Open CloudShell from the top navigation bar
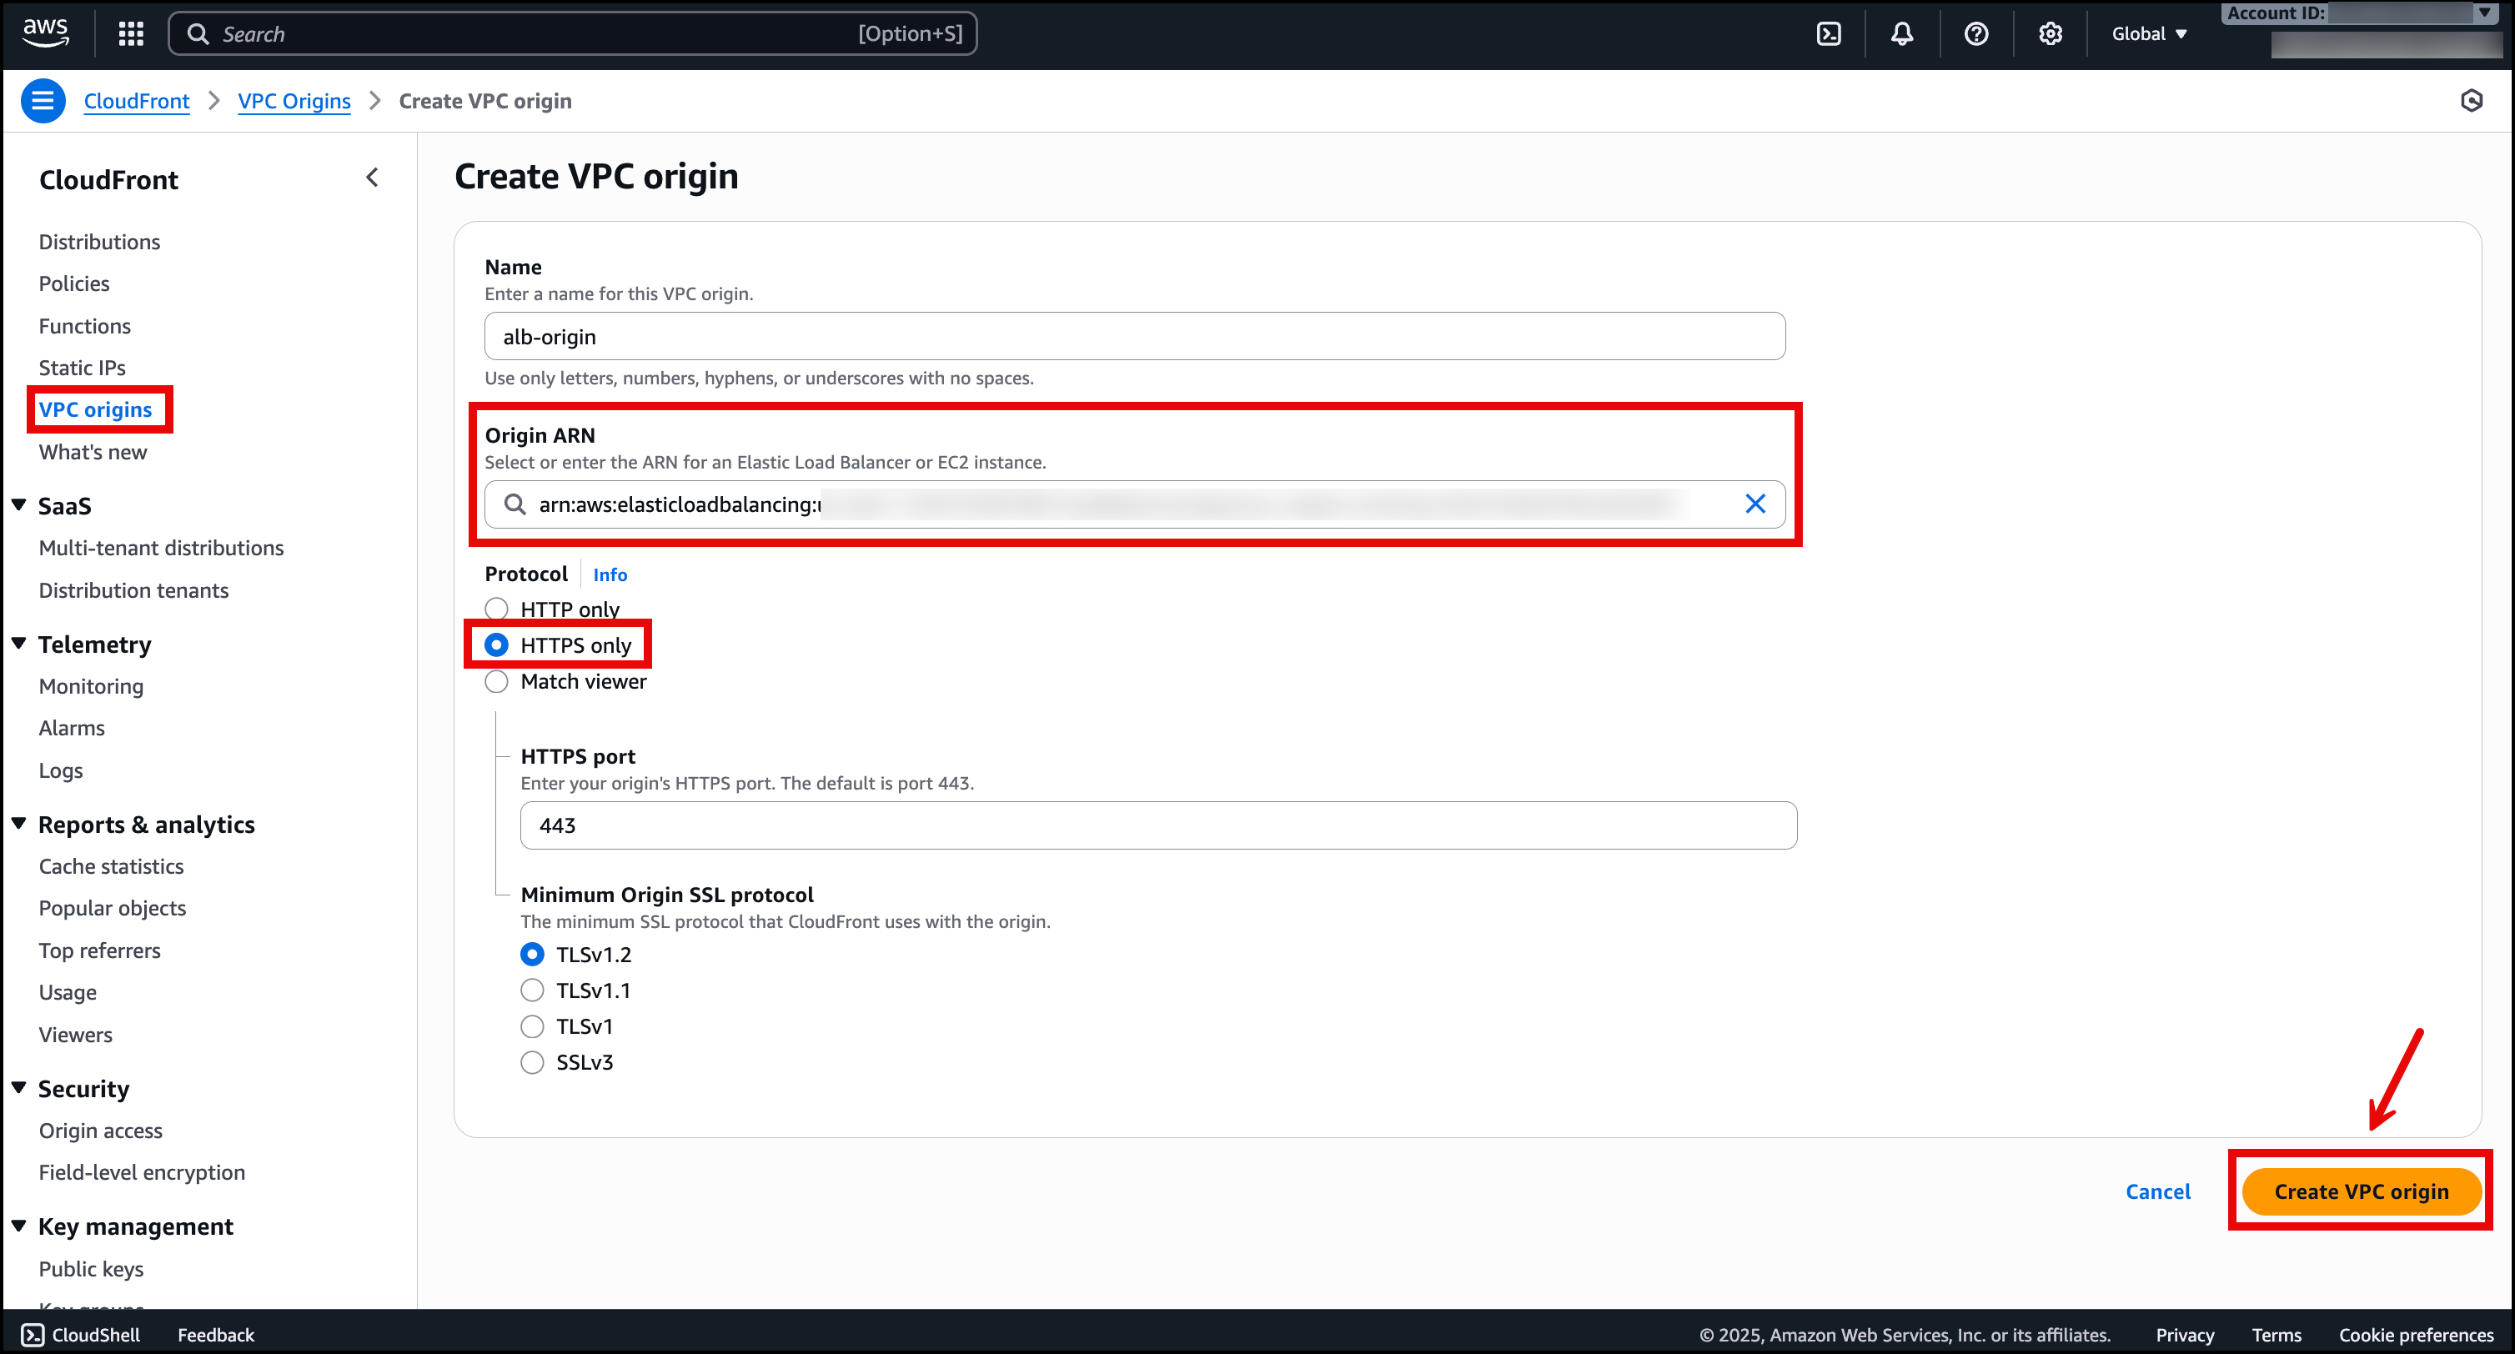 (x=1828, y=33)
